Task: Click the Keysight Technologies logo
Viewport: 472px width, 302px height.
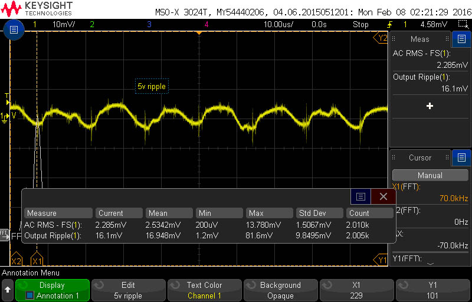Action: click(37, 8)
